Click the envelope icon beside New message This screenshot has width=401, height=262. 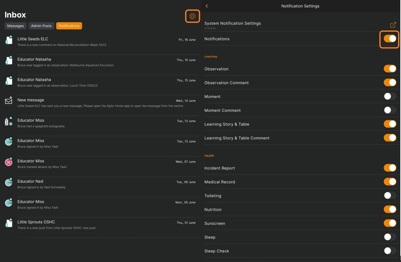[x=9, y=101]
